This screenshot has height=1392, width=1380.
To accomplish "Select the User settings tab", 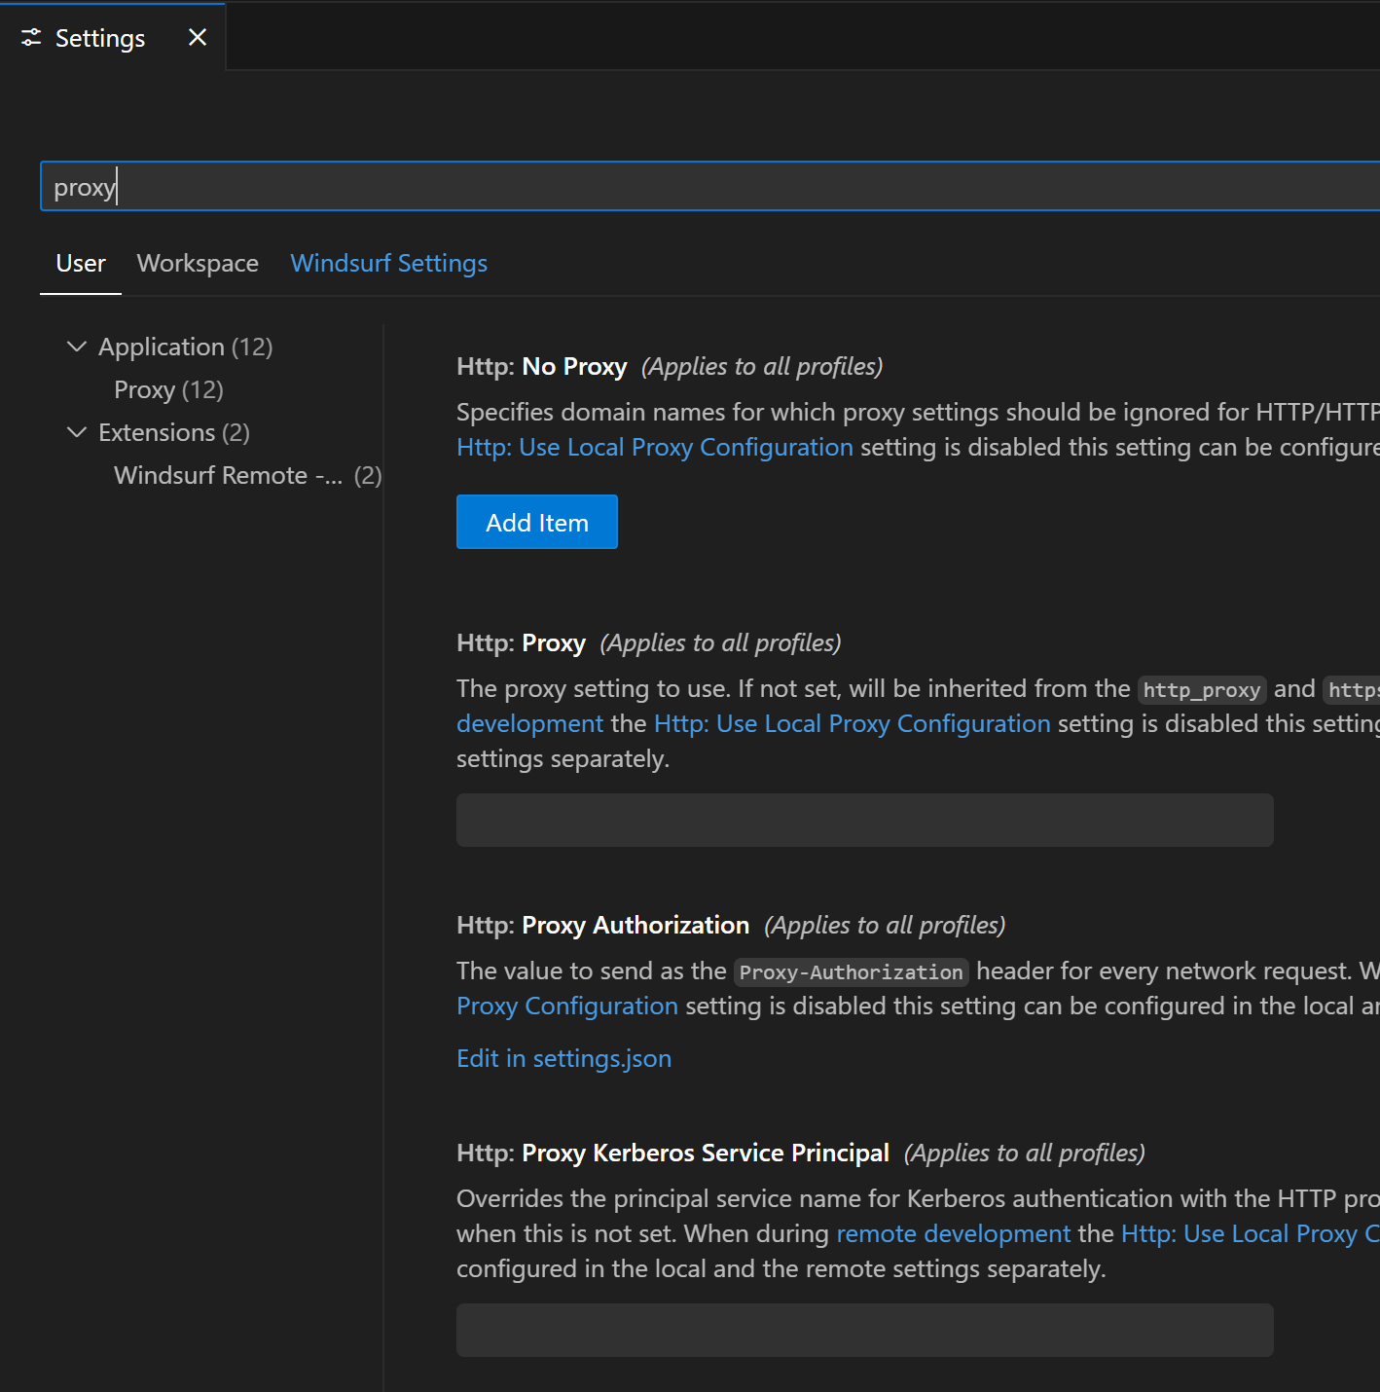I will (80, 263).
